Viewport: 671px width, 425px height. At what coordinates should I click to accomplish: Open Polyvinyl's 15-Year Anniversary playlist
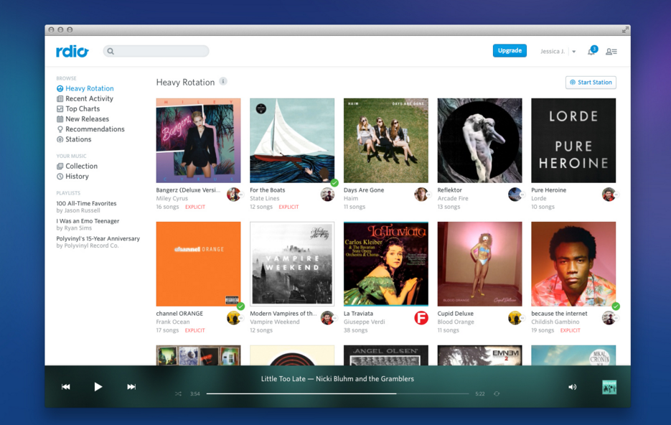pos(98,238)
